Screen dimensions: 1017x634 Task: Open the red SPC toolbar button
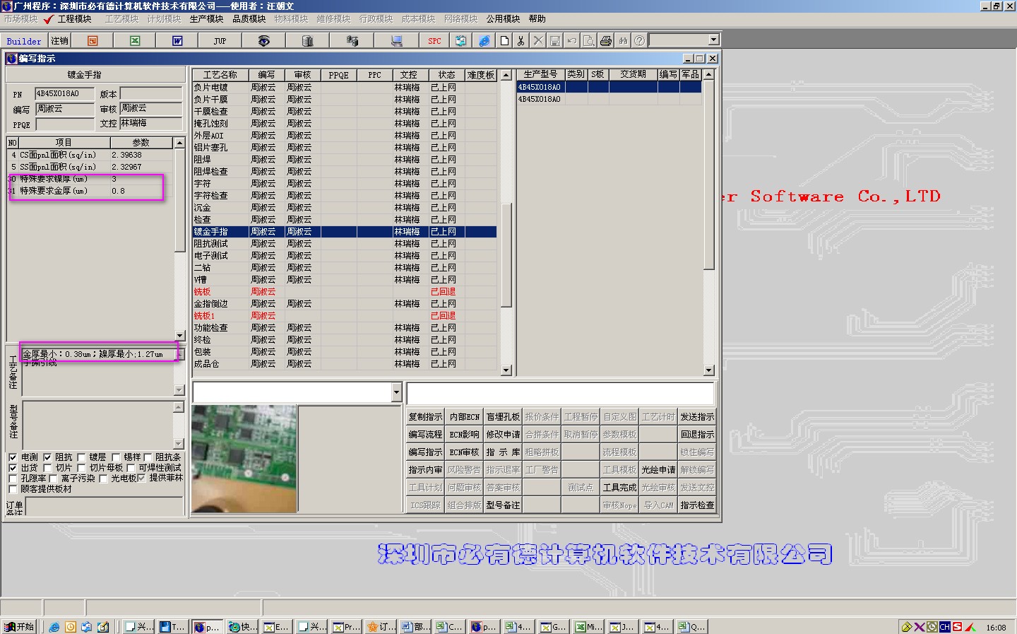click(x=434, y=41)
